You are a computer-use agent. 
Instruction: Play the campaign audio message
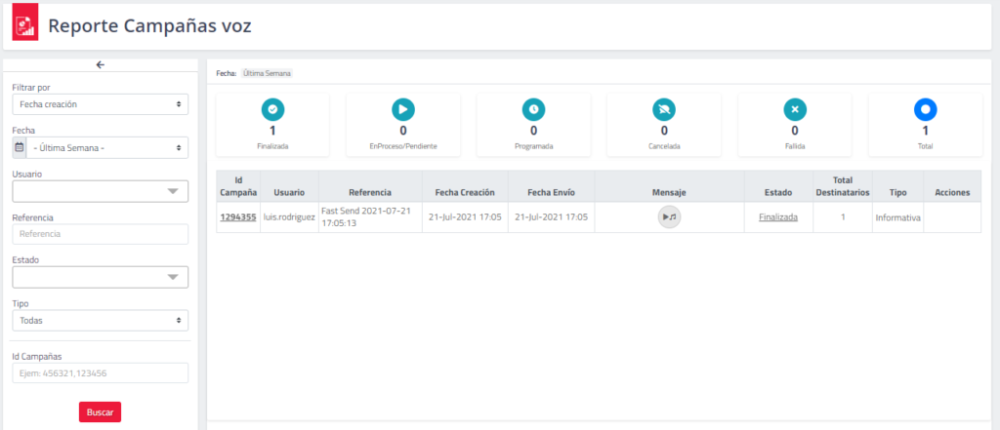tap(669, 217)
